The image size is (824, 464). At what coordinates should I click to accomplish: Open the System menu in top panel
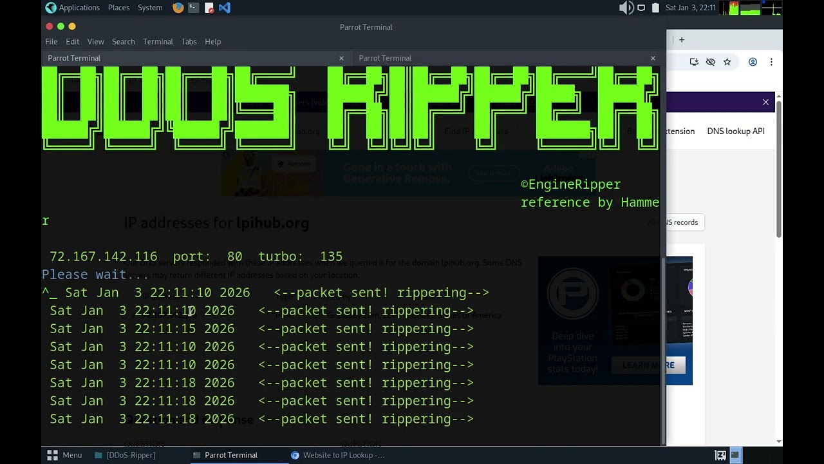click(x=150, y=8)
